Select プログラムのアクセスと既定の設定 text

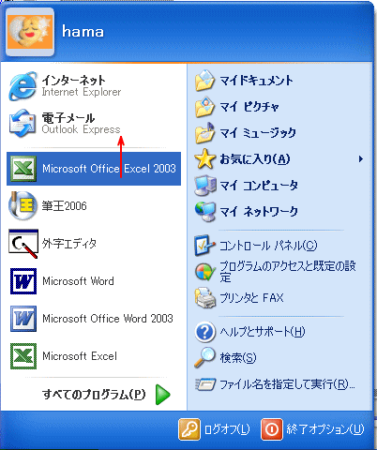[x=288, y=271]
